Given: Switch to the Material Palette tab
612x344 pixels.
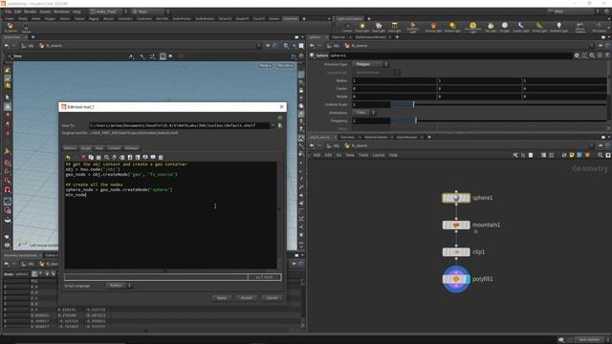Looking at the screenshot, I should (376, 138).
